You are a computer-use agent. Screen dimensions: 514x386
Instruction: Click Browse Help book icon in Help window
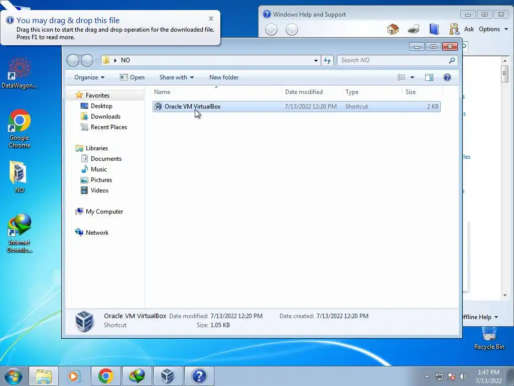click(434, 29)
